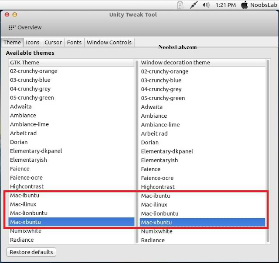Switch to the Icons tab
The image size is (279, 263).
click(x=33, y=43)
